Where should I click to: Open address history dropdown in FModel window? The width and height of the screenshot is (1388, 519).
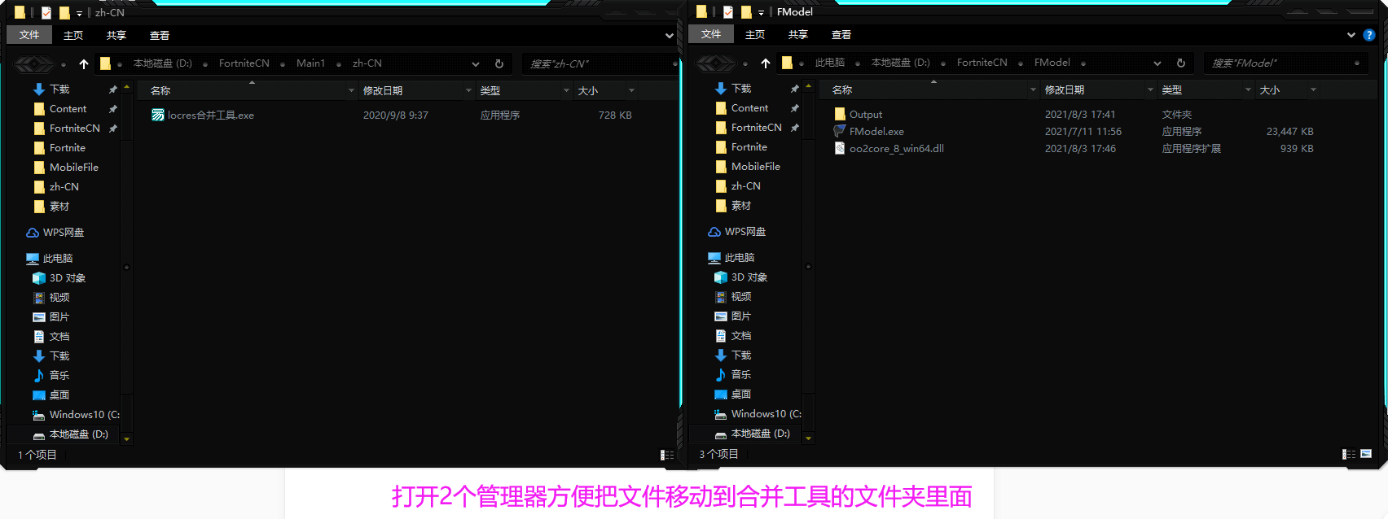tap(1157, 63)
